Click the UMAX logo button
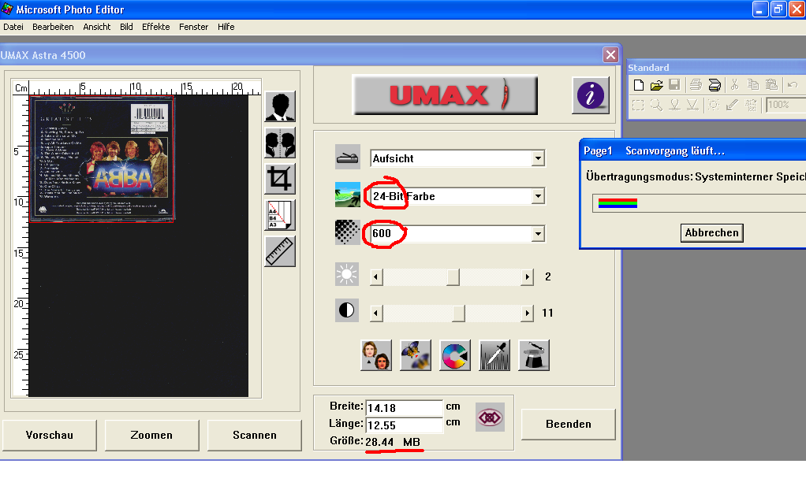Viewport: 806px width, 486px height. [445, 95]
